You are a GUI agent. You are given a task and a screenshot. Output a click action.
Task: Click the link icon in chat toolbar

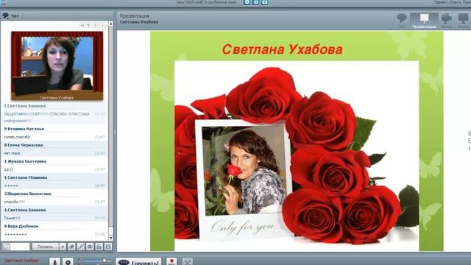[81, 247]
